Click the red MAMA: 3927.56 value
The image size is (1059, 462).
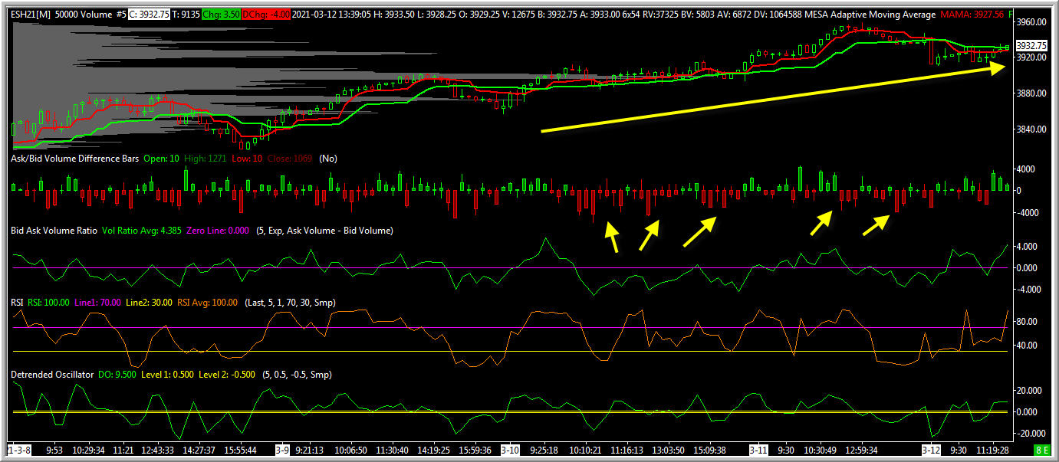[972, 15]
